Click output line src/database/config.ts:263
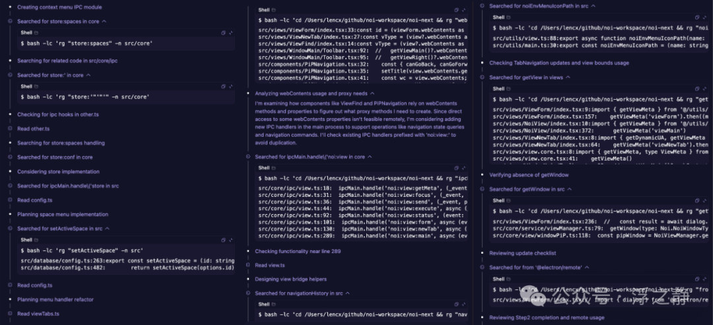Image resolution: width=713 pixels, height=325 pixels. coord(128,261)
